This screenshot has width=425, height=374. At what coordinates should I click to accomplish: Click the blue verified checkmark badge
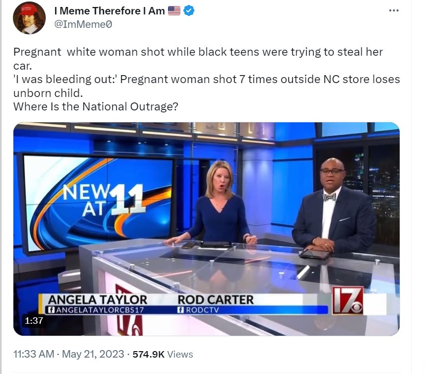coord(189,10)
